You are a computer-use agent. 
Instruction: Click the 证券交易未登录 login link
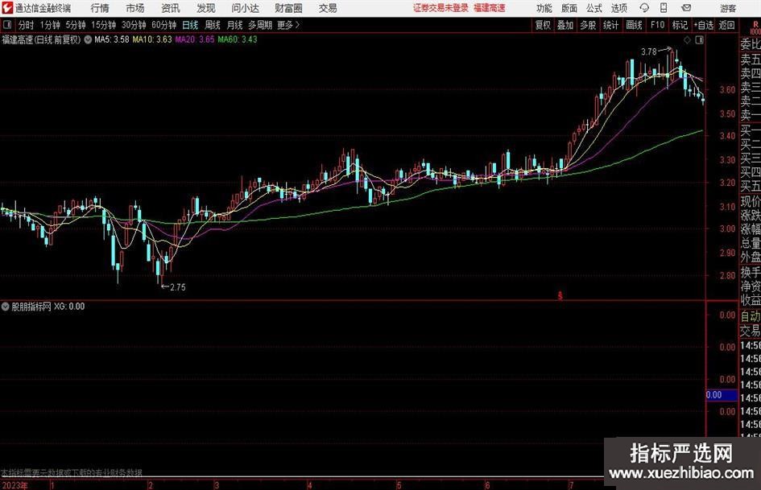pyautogui.click(x=441, y=8)
